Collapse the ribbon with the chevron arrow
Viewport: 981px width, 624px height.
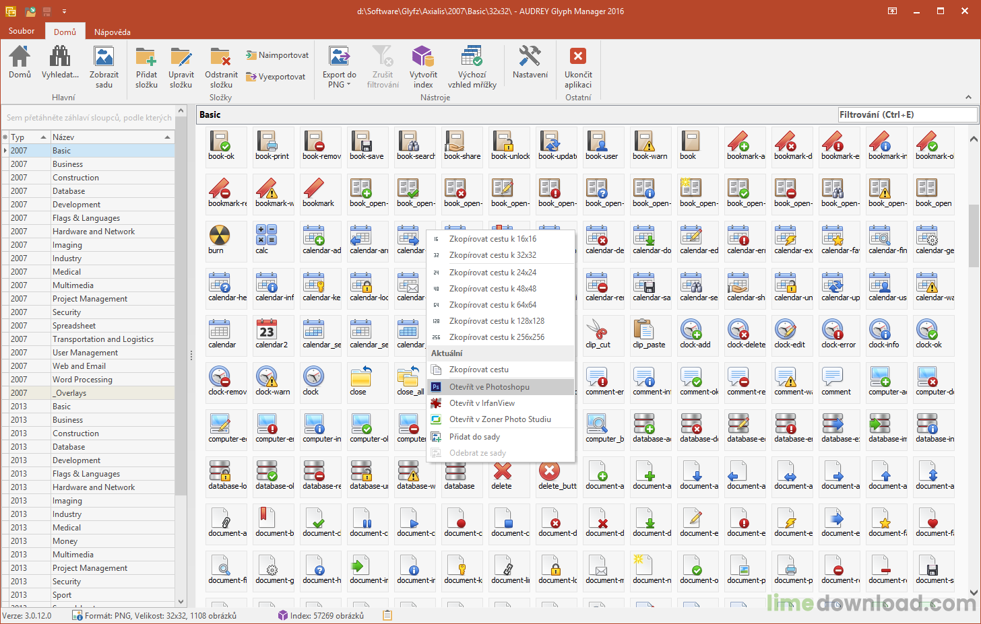click(968, 98)
